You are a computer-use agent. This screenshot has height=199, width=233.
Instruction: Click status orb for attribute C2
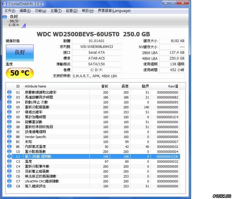[x=9, y=161]
